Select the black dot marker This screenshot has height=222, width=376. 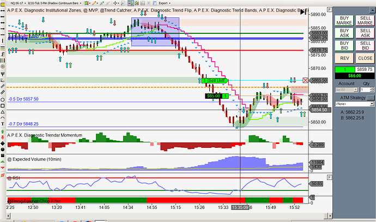(3, 149)
